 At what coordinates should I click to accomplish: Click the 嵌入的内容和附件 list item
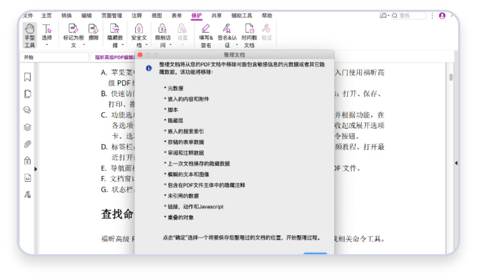click(x=188, y=99)
